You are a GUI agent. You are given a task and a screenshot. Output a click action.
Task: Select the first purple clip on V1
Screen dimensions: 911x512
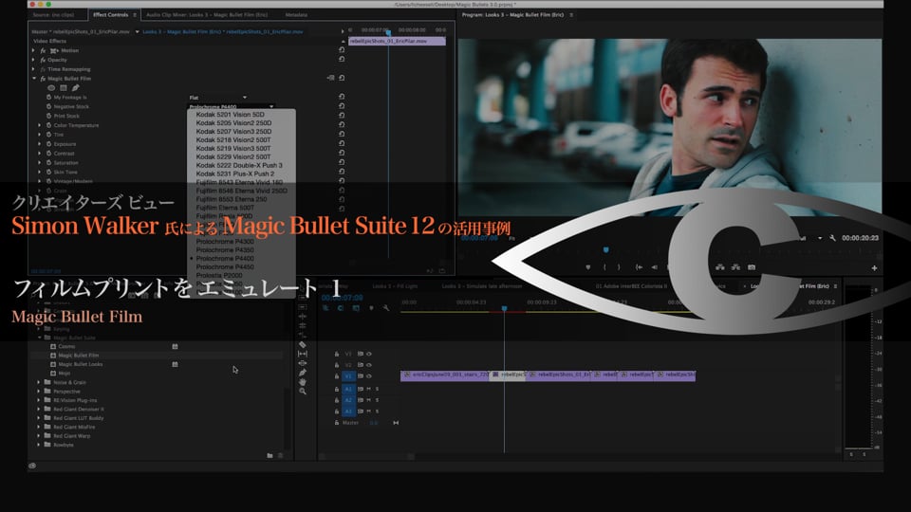click(x=444, y=375)
